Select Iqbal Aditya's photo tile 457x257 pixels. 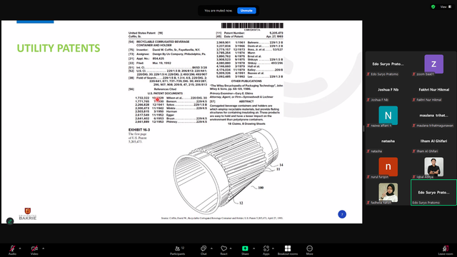[433, 166]
